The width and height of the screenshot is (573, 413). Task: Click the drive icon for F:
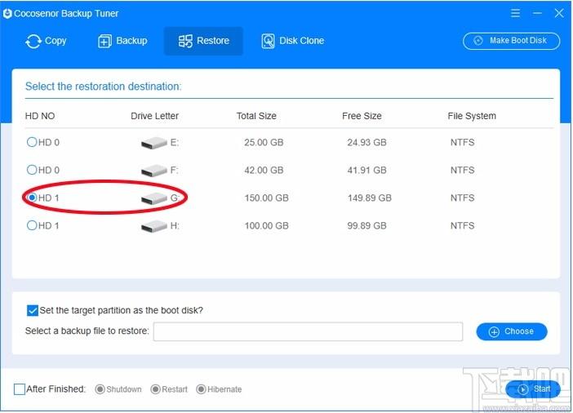tap(153, 171)
